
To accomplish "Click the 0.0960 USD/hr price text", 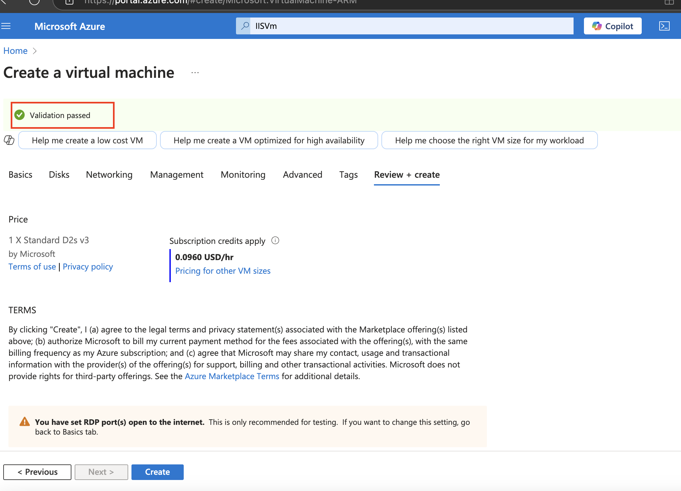I will [x=204, y=257].
